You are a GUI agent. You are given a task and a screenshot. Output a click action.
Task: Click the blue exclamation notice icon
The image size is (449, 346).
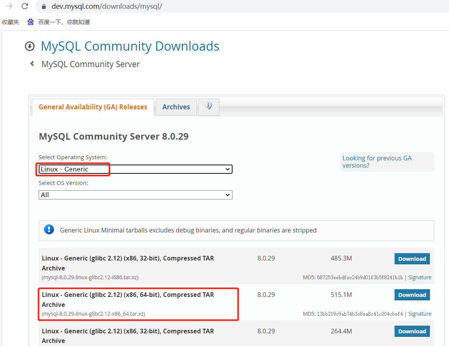point(49,230)
